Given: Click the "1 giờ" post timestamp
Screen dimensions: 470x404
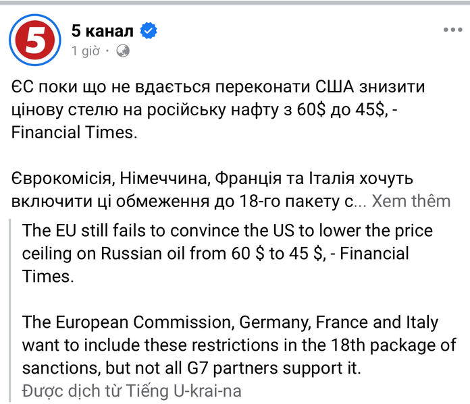Looking at the screenshot, I should [86, 51].
